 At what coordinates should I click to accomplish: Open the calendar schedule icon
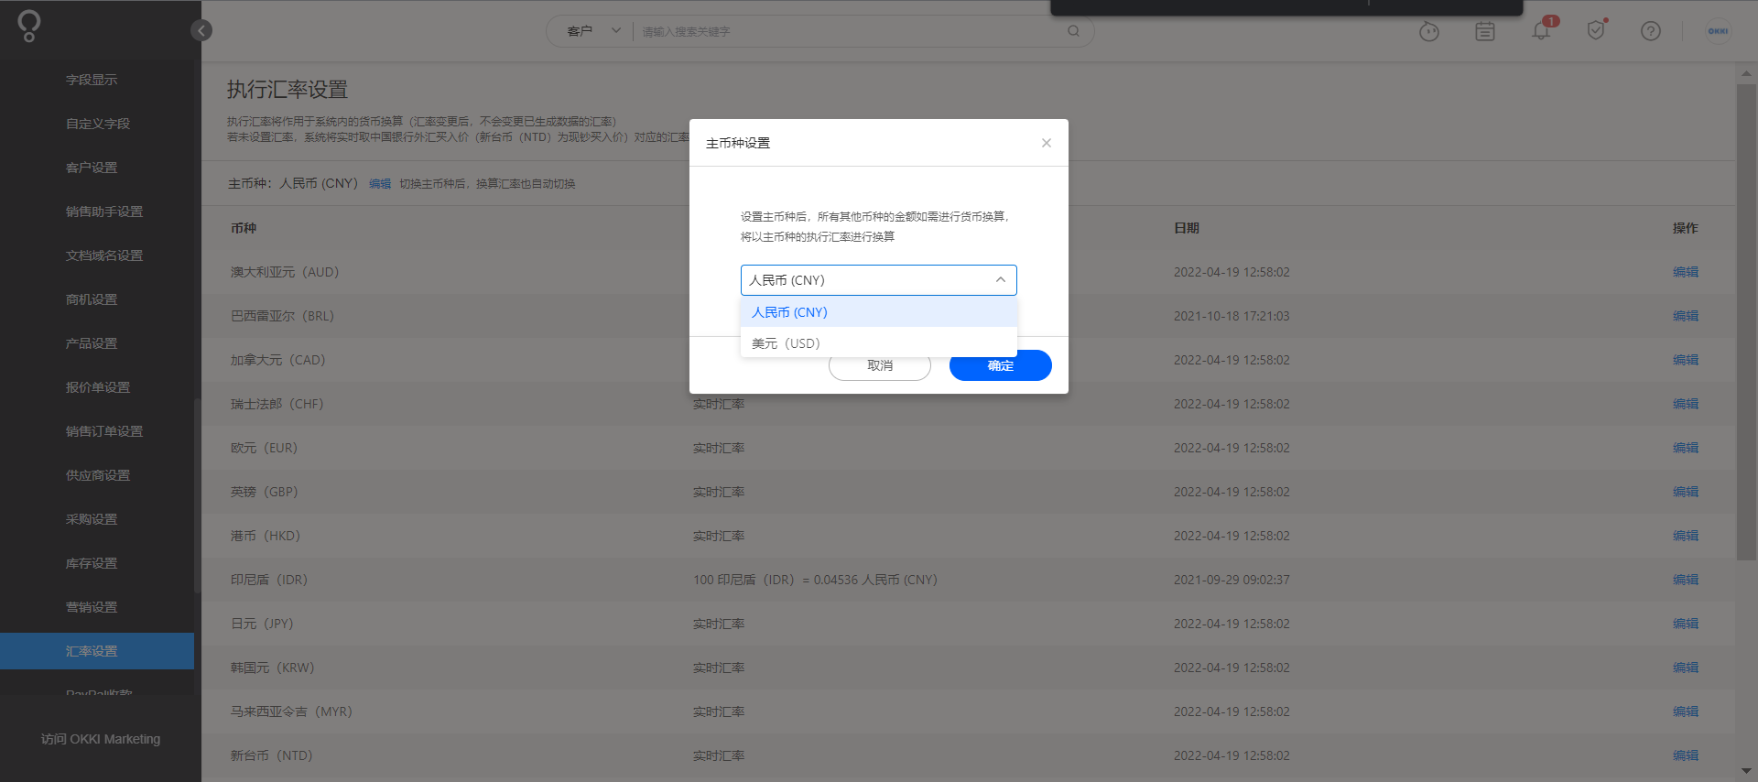click(1485, 32)
